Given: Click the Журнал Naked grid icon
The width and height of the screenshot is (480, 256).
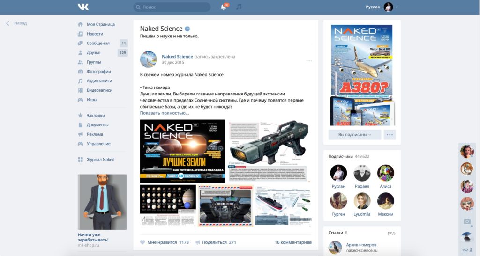Looking at the screenshot, I should (80, 160).
